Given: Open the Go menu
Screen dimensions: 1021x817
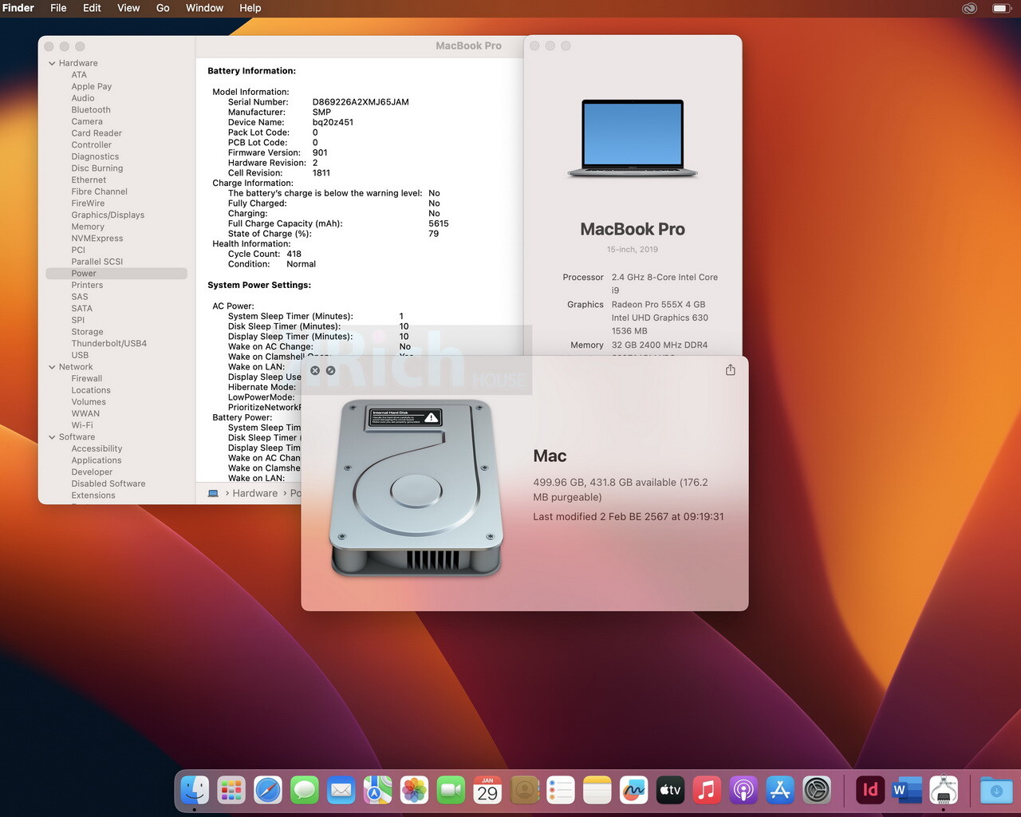Looking at the screenshot, I should pos(163,8).
